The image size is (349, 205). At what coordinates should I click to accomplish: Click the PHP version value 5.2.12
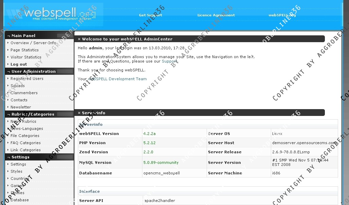(149, 143)
